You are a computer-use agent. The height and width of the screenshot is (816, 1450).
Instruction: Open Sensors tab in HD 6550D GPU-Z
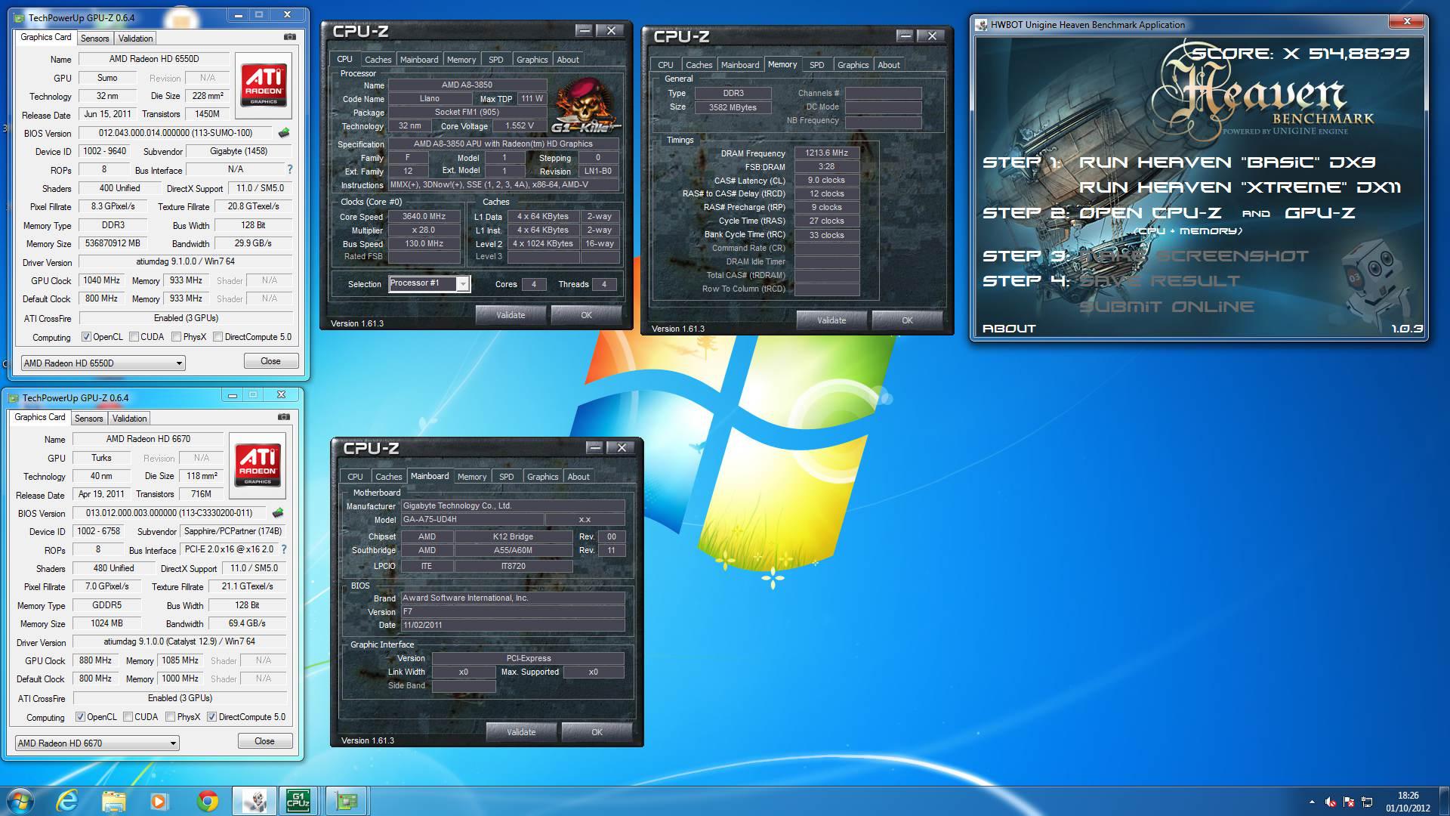pyautogui.click(x=94, y=38)
